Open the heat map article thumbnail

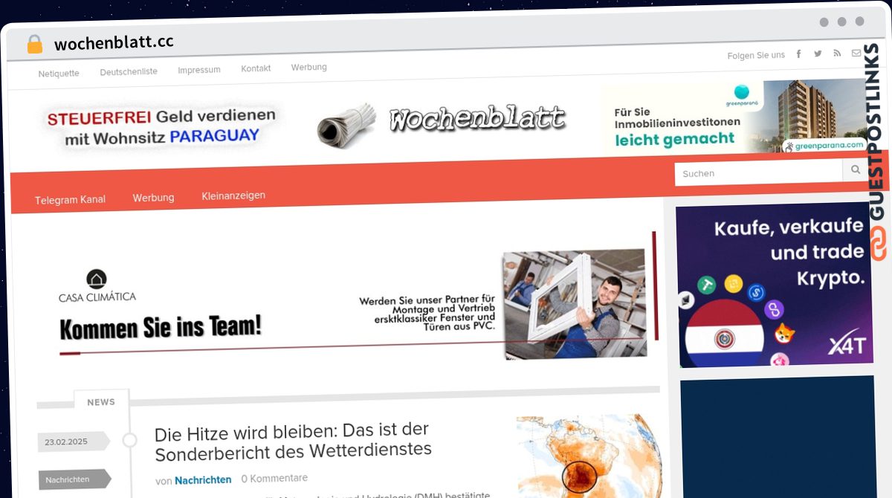(589, 455)
